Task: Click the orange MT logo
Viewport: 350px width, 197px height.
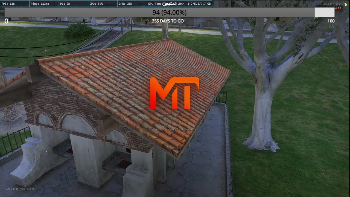Action: (x=175, y=93)
